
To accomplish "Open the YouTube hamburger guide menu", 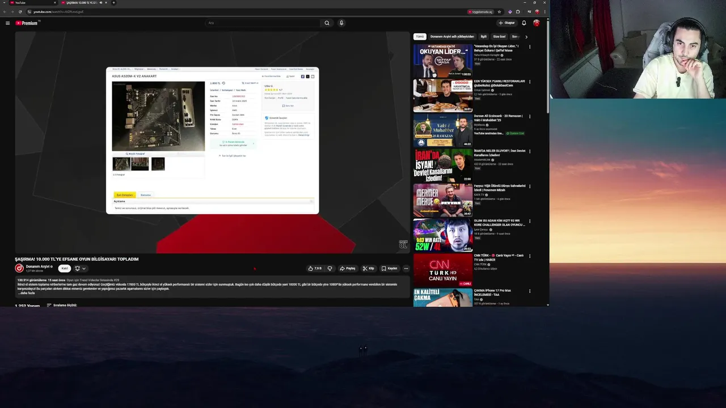I will [x=7, y=23].
